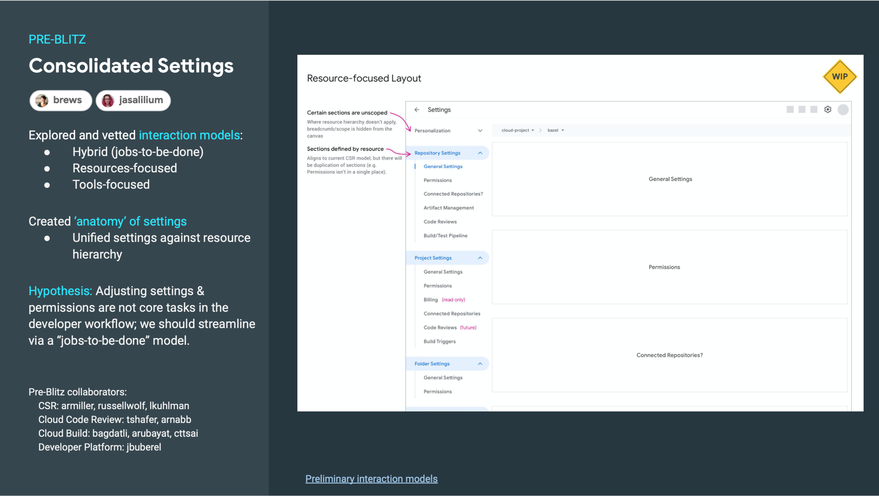Click the first placeholder toolbar square icon
Viewport: 879px width, 496px height.
point(791,109)
